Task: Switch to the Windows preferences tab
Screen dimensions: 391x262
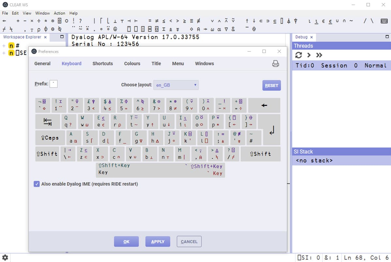Action: [x=205, y=64]
